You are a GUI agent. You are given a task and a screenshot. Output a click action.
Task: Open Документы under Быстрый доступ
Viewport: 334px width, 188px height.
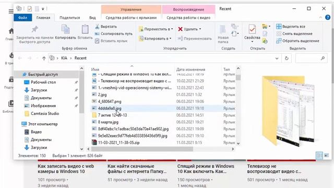coord(41,98)
